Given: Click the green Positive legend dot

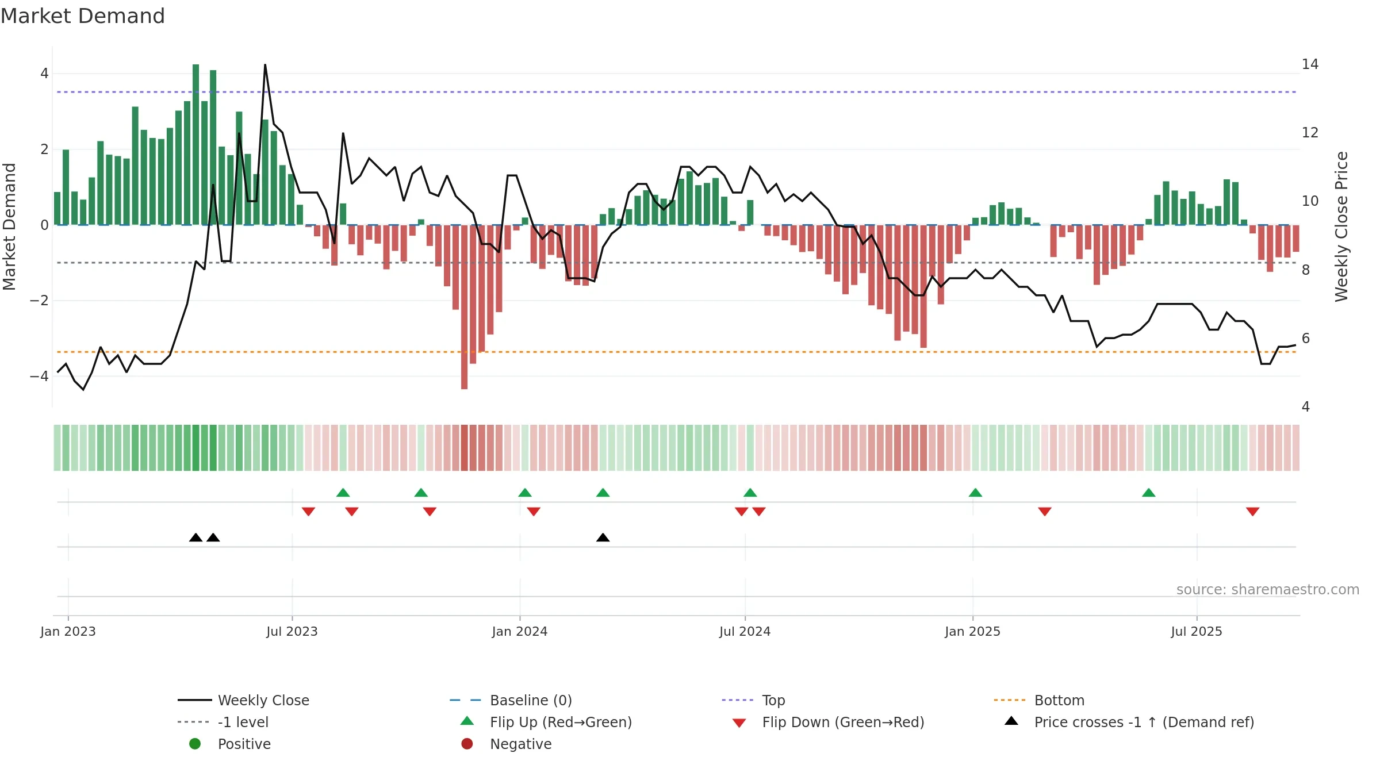Looking at the screenshot, I should (x=195, y=744).
